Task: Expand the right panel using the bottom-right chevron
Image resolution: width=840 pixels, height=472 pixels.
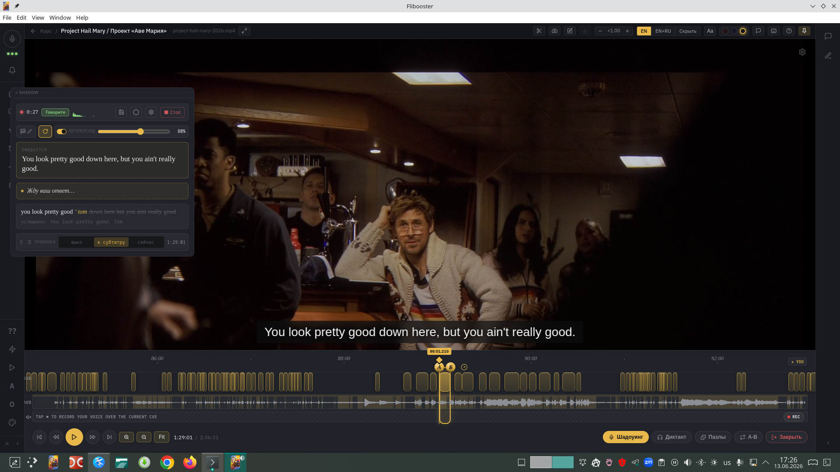Action: pyautogui.click(x=828, y=443)
